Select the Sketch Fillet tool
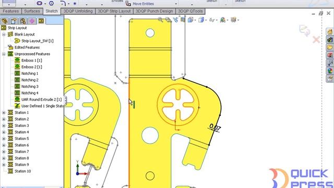Screen dimensions: 334x188 pyautogui.click(x=63, y=3)
